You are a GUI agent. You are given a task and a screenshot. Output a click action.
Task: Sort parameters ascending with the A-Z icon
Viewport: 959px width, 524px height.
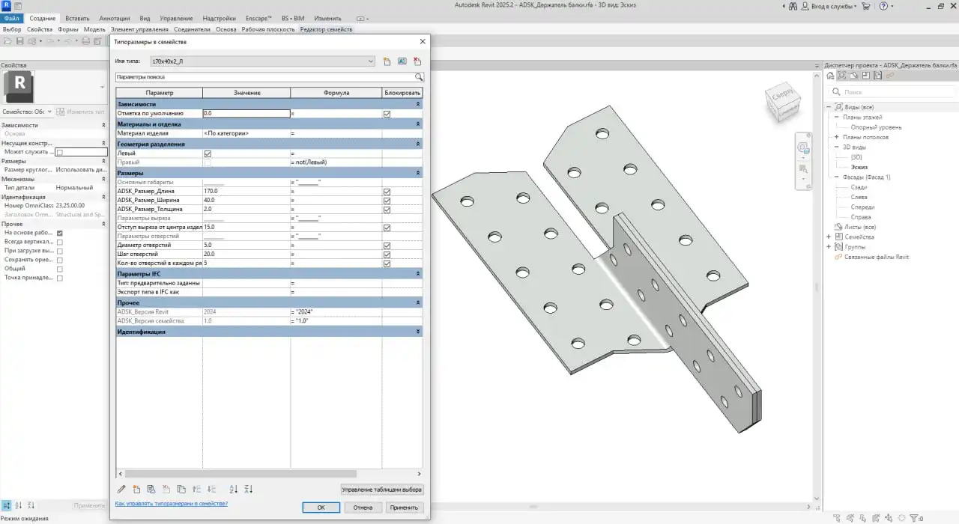[234, 489]
